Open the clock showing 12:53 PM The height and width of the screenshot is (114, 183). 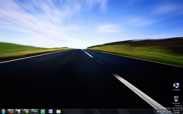click(176, 111)
